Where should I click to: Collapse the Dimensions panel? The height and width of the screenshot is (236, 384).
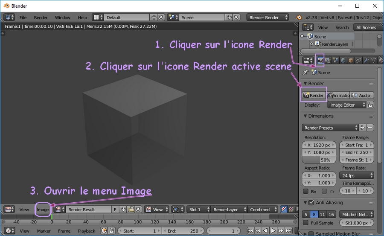[x=305, y=116]
